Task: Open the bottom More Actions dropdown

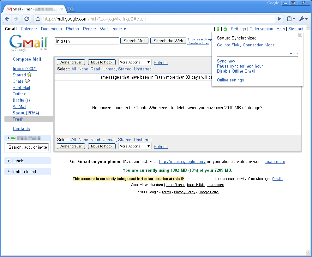Action: 135,146
